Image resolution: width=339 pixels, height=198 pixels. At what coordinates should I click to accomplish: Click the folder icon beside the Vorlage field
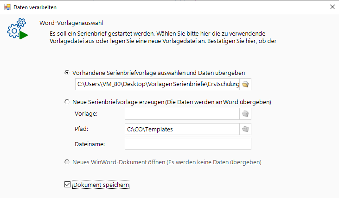coord(245,114)
